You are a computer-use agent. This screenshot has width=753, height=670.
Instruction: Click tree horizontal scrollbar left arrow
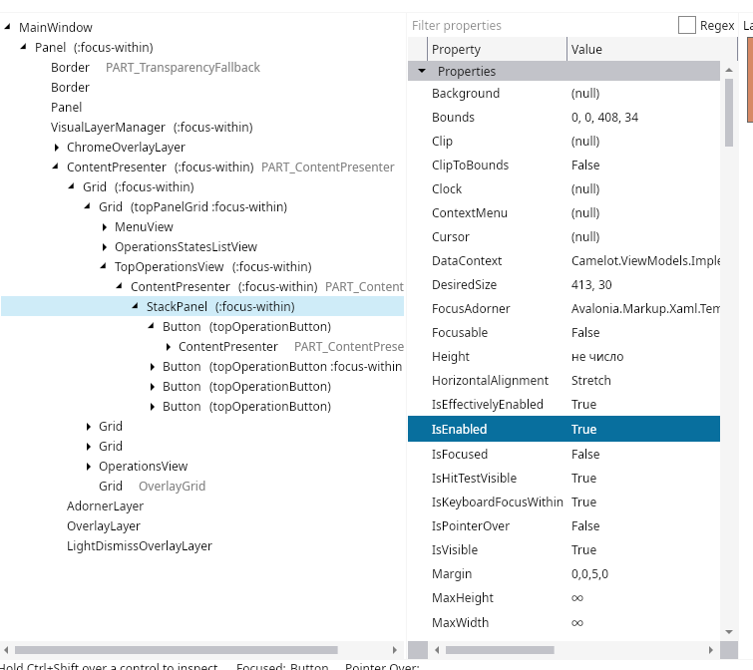coord(6,650)
